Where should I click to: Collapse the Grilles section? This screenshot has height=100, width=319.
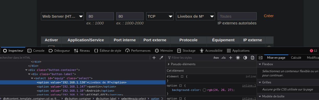coord(260,82)
